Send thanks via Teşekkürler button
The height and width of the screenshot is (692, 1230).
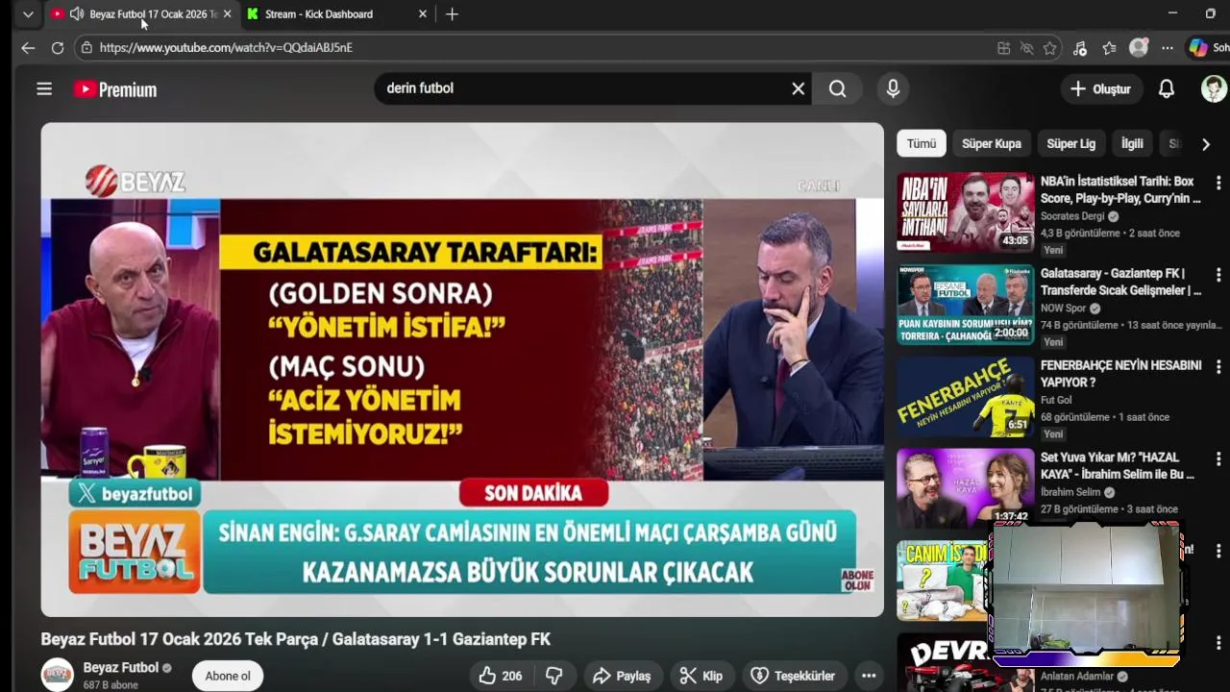click(794, 676)
